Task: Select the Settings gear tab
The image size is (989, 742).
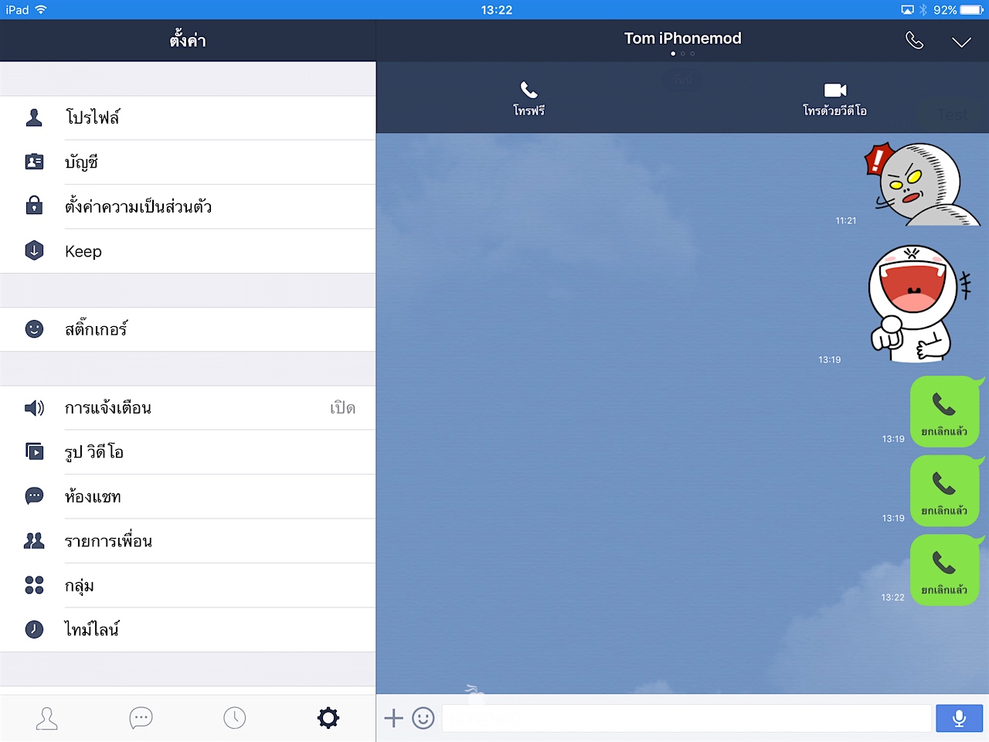Action: [x=328, y=718]
